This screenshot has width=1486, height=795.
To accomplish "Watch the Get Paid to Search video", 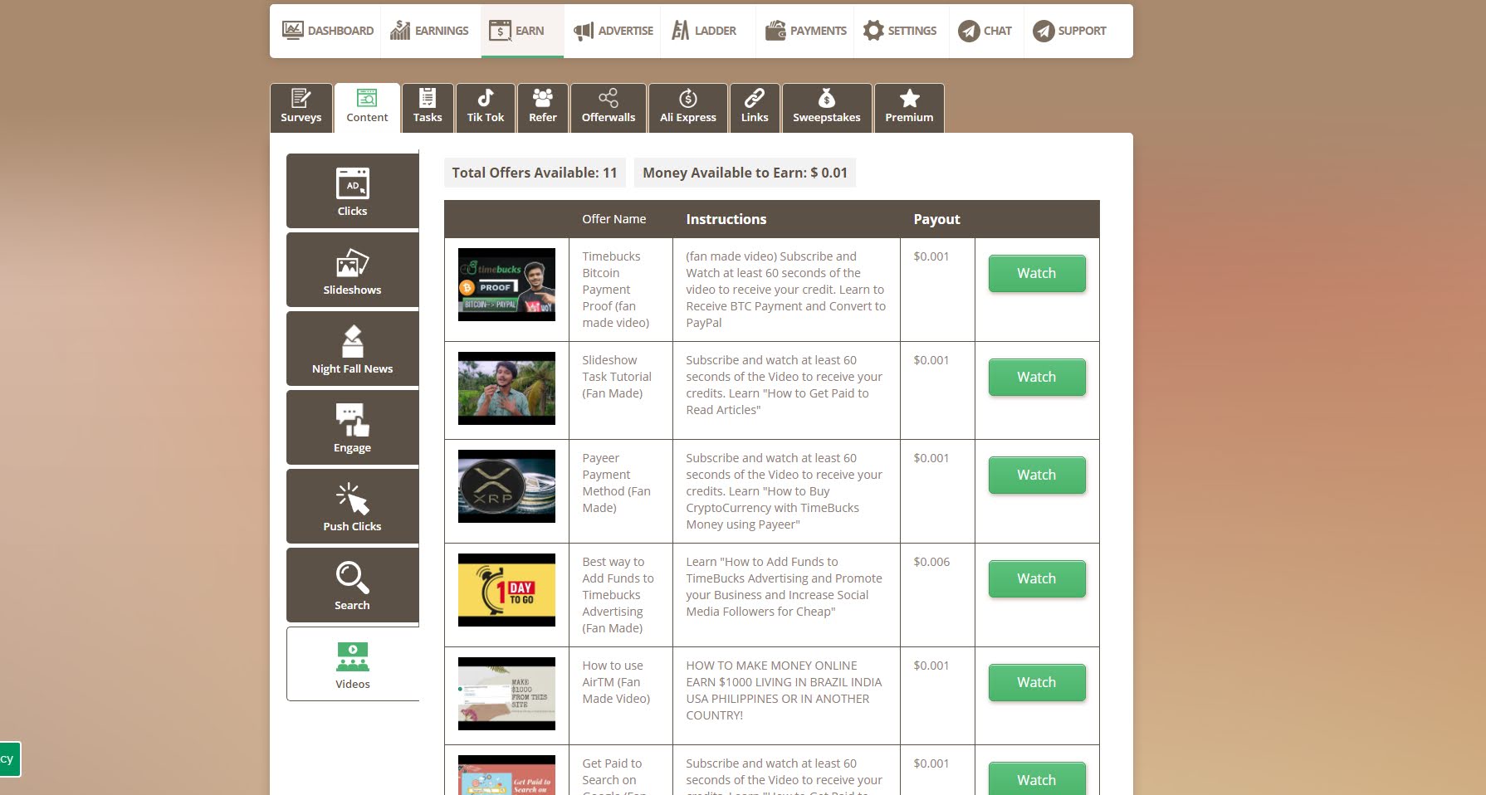I will (x=1037, y=778).
